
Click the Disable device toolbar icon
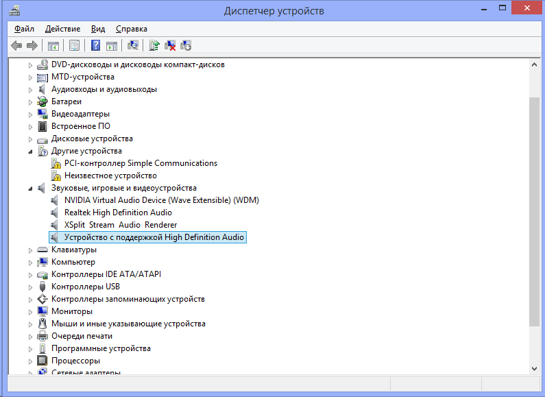pyautogui.click(x=186, y=45)
